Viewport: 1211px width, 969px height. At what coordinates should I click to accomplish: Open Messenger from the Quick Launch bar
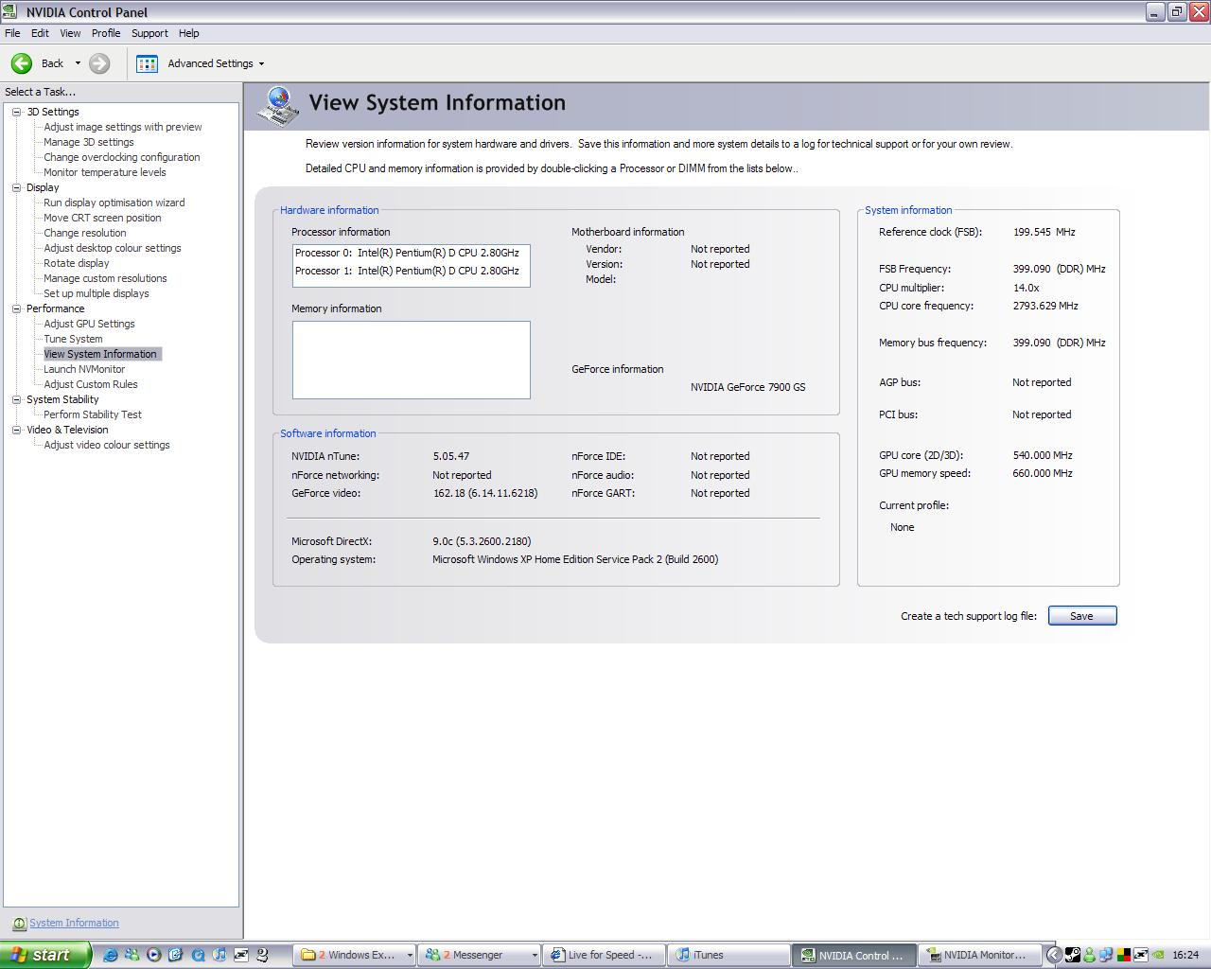(132, 955)
